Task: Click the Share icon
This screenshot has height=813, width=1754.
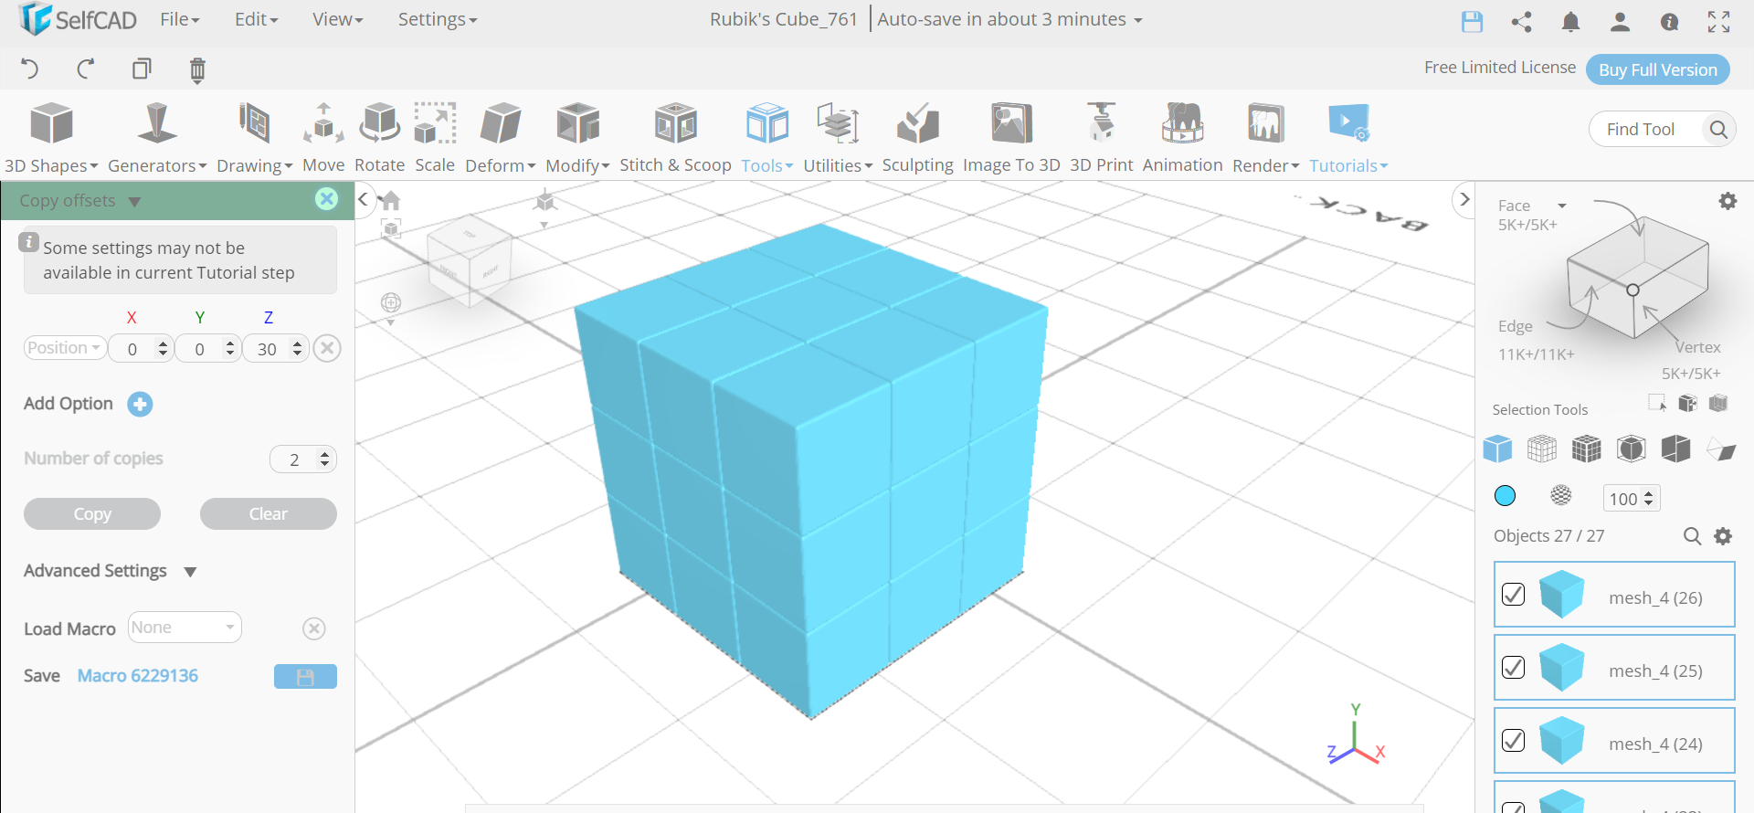Action: coord(1521,21)
